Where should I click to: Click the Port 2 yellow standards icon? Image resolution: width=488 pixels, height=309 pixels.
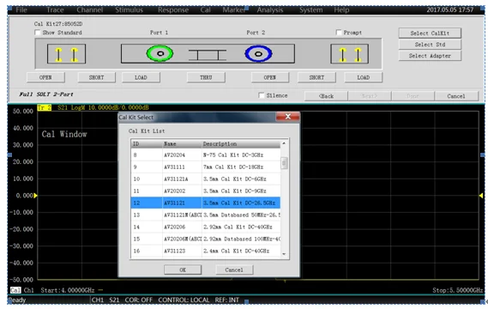350,54
